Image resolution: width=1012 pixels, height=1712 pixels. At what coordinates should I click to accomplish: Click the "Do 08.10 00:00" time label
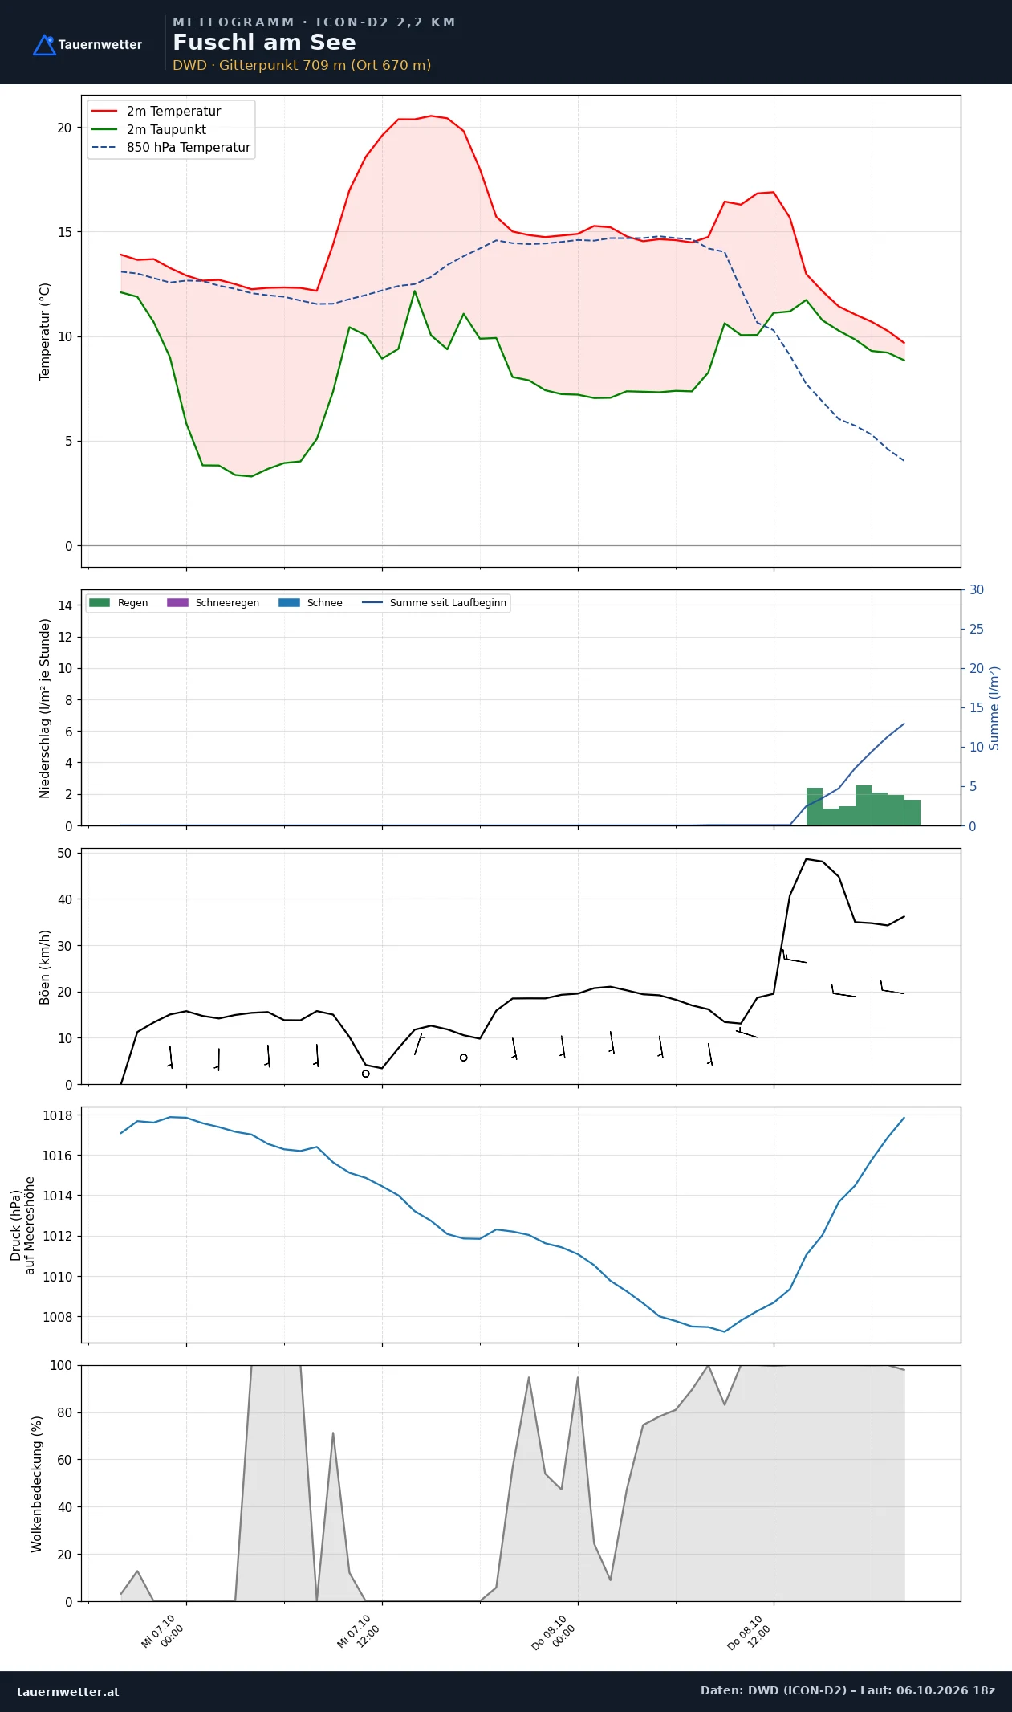click(554, 1632)
